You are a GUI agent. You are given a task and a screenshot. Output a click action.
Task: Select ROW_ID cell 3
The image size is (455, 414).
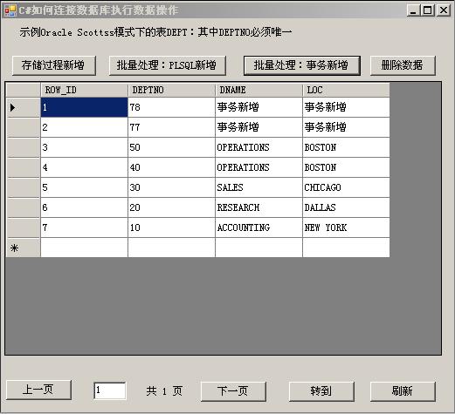click(84, 147)
